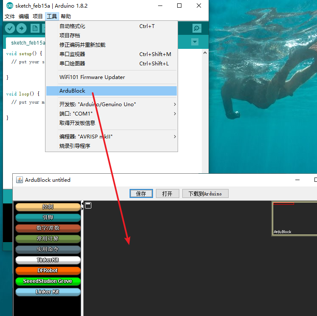Open the Linker Kit block category
The width and height of the screenshot is (317, 316).
[48, 292]
